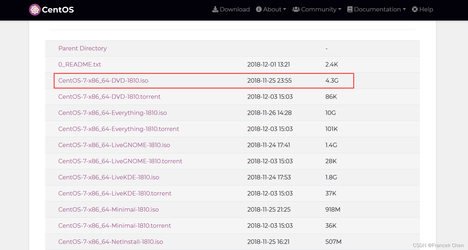Download CentOS-7-x86_64-Everything-1810.iso
The height and width of the screenshot is (250, 468).
tap(113, 113)
